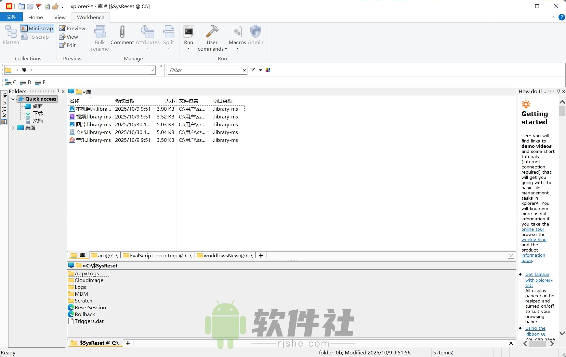
Task: Collapse the Quick access tree node
Action: click(13, 99)
